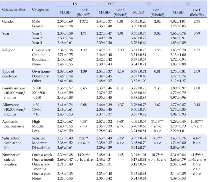Click the 'Satisfied' category cell
The height and width of the screenshot is (182, 210).
click(x=39, y=138)
